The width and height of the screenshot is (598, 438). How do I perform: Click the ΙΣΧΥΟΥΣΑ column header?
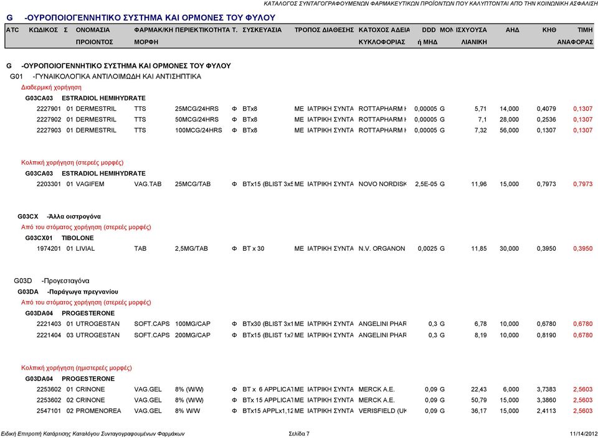click(472, 30)
